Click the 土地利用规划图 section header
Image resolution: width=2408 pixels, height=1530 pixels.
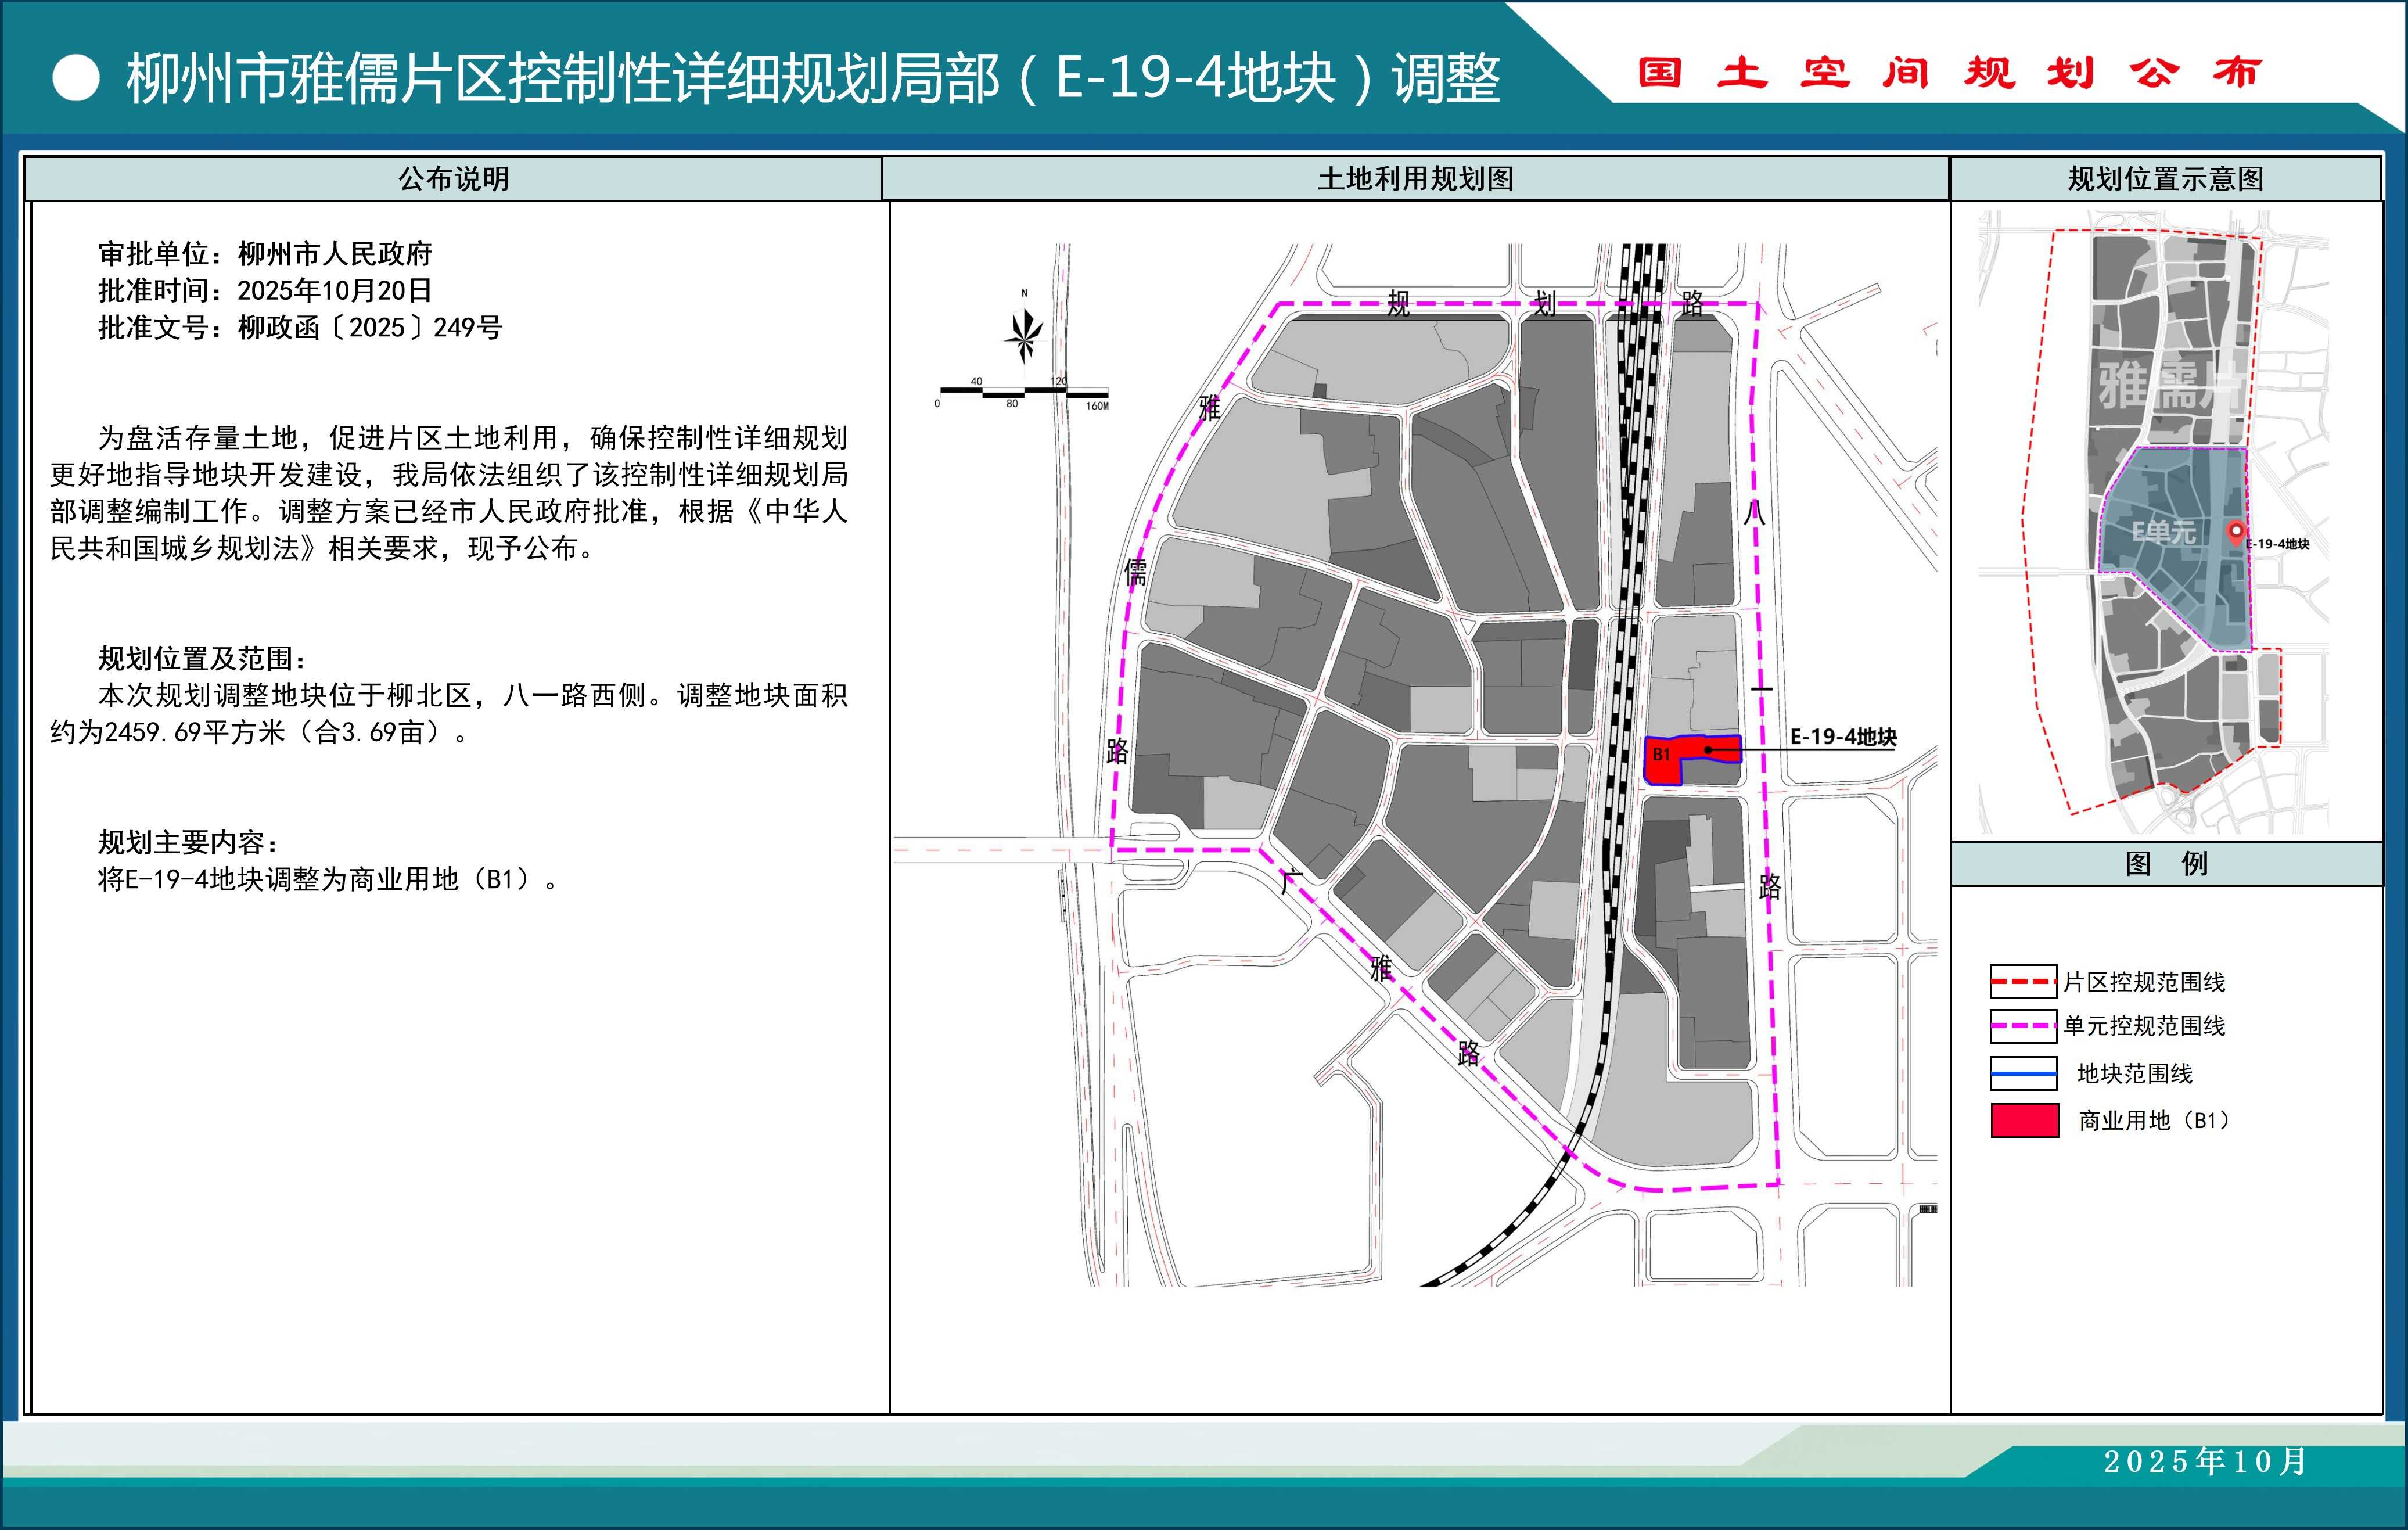pos(1415,179)
